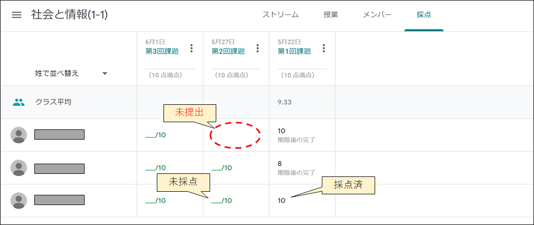Open the メンバー tab
This screenshot has width=534, height=225.
(x=377, y=15)
